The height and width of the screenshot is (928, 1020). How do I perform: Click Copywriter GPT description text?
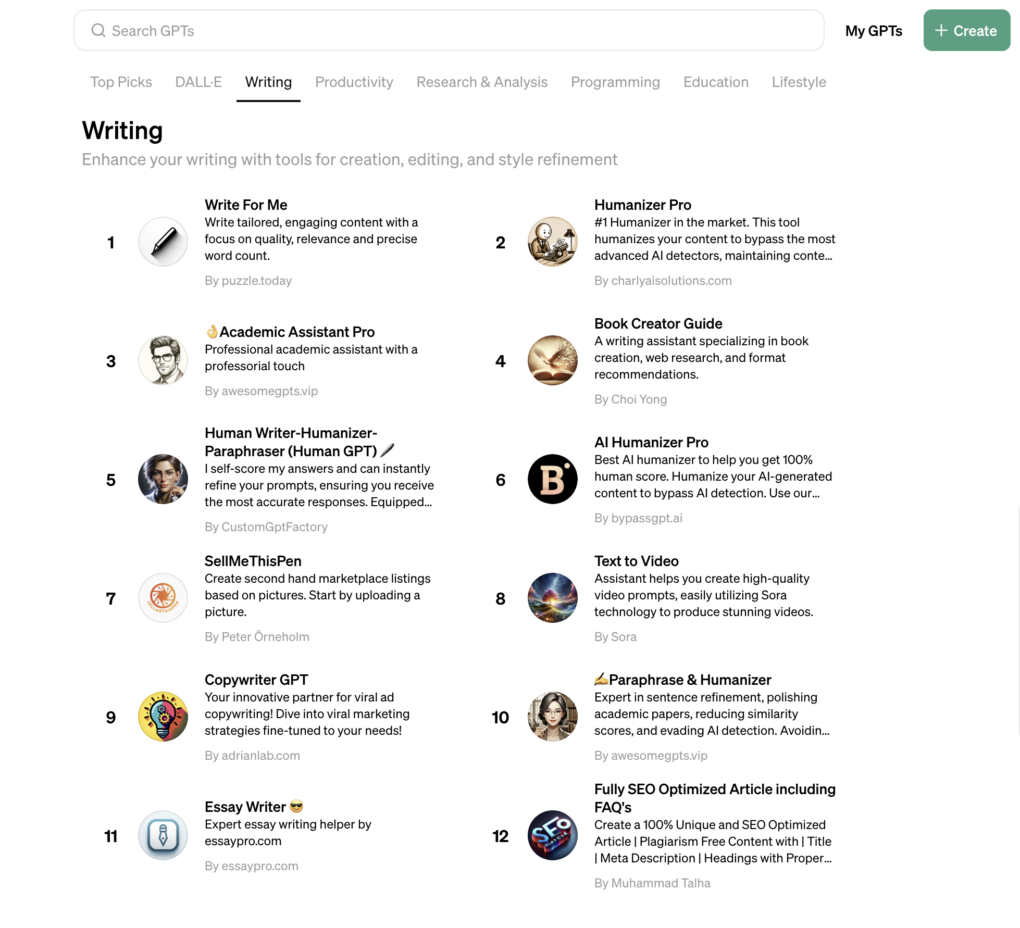pos(307,714)
